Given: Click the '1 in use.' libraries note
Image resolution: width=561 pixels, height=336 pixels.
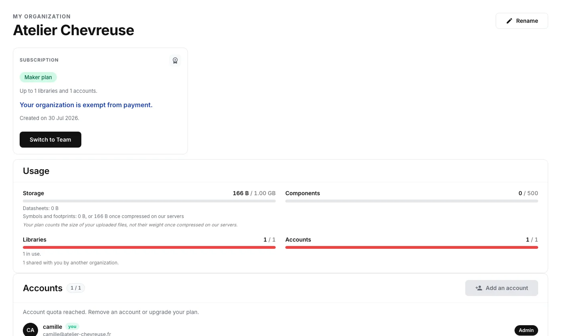Looking at the screenshot, I should (x=32, y=254).
